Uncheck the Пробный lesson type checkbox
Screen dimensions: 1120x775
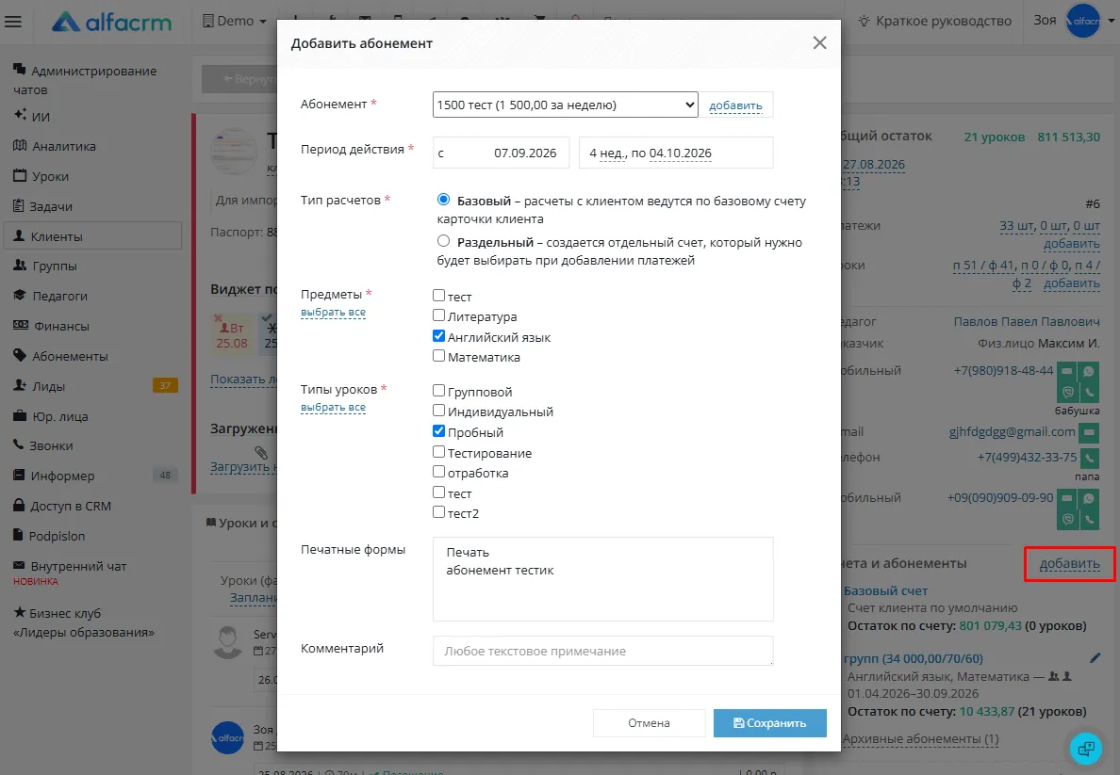pos(439,431)
